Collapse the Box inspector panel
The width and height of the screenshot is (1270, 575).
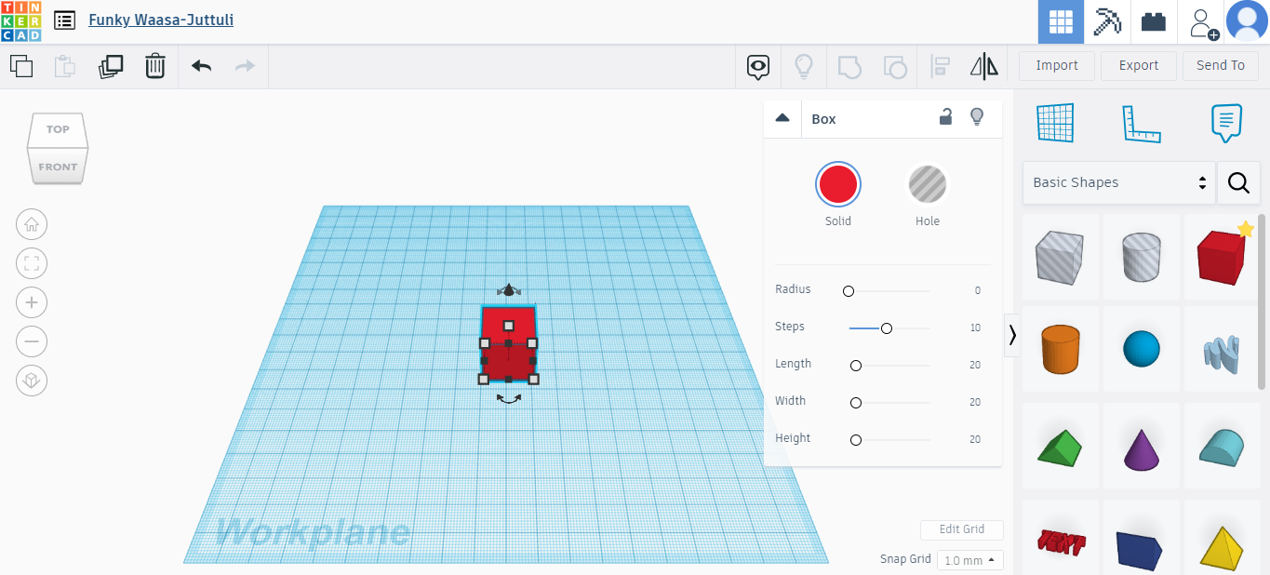782,118
